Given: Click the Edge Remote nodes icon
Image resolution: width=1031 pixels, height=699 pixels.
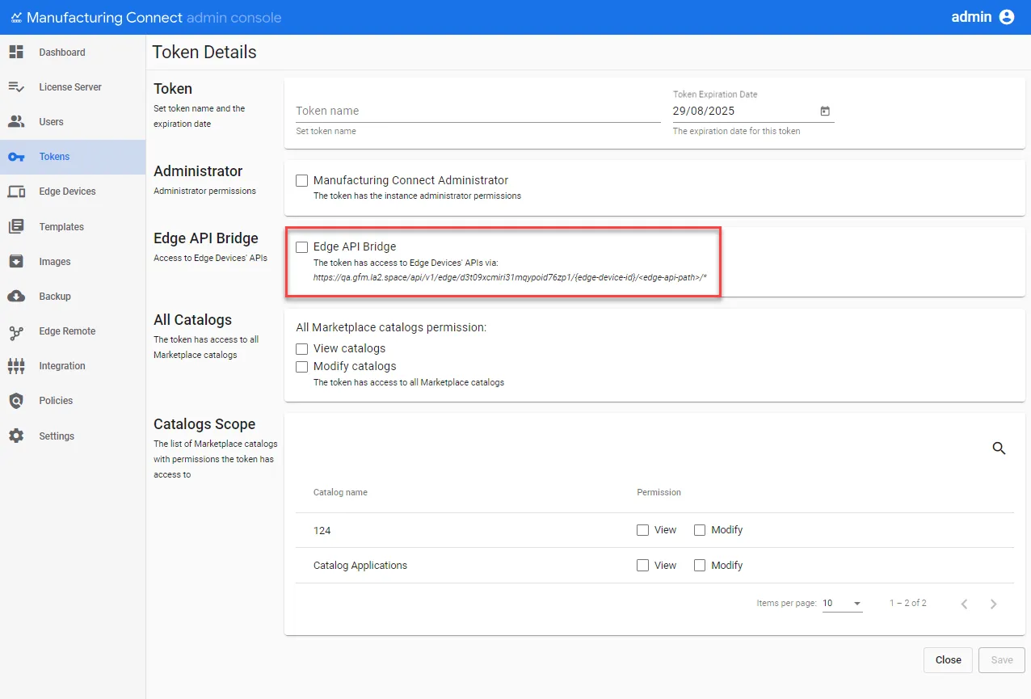Looking at the screenshot, I should (x=16, y=331).
